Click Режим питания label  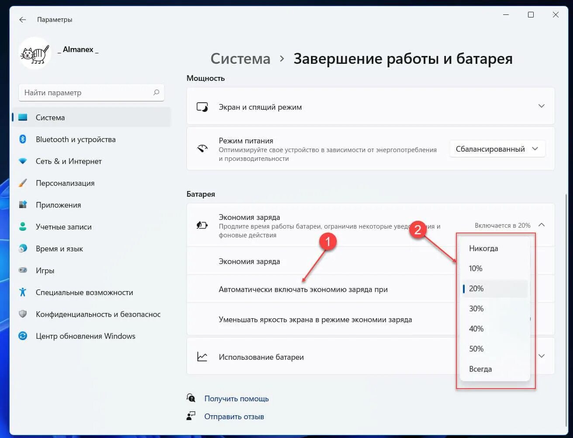(246, 141)
